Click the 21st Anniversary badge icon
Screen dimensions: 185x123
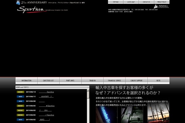(x=18, y=2)
